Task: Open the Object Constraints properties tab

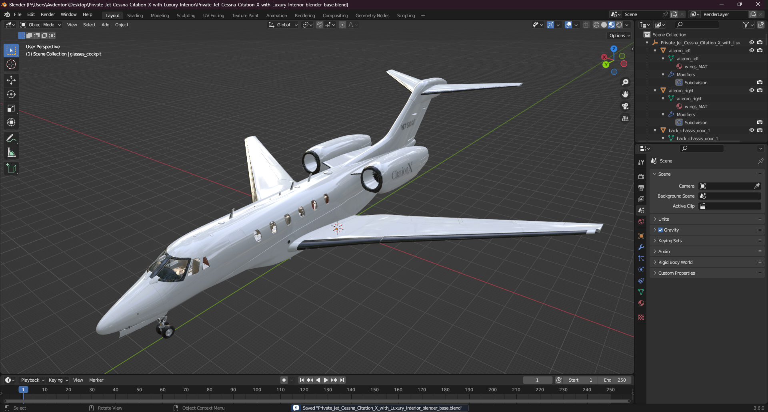Action: (641, 281)
